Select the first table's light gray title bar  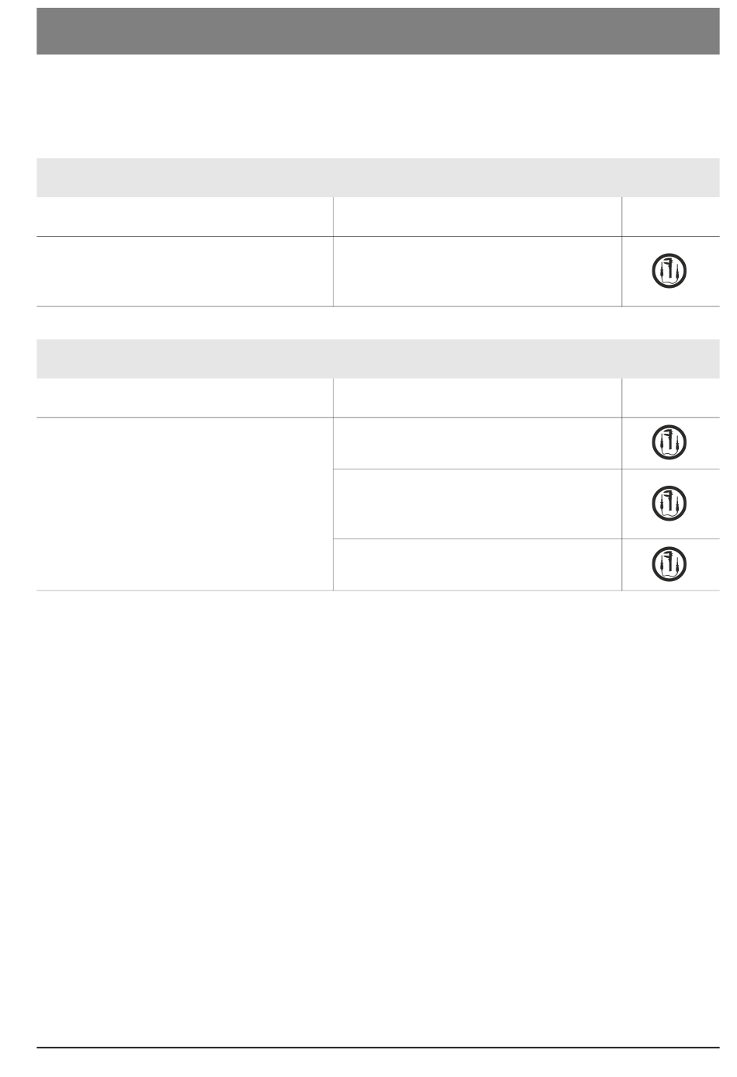coord(378,178)
